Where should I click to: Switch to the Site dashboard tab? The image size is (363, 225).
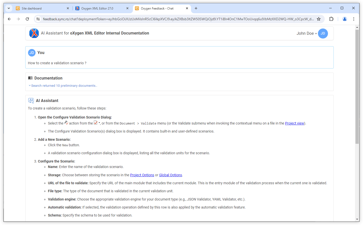tap(42, 8)
